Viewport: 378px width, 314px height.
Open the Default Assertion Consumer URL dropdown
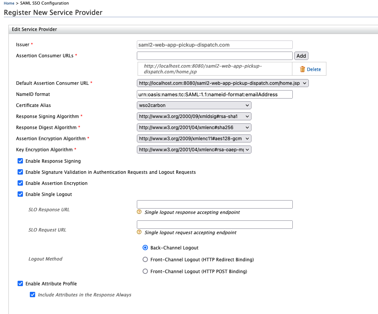click(x=222, y=83)
